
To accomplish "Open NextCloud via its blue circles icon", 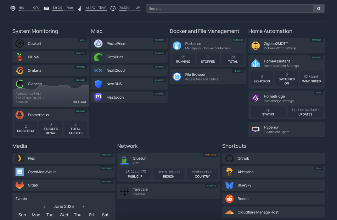I will coord(98,70).
